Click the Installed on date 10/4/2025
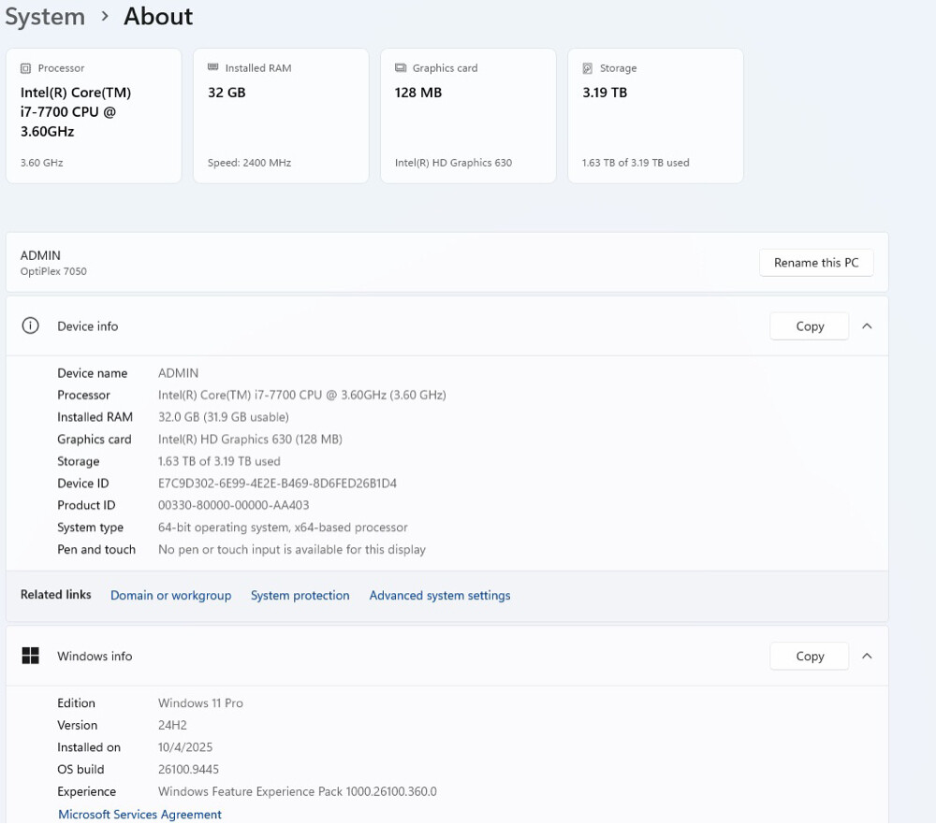 point(185,747)
